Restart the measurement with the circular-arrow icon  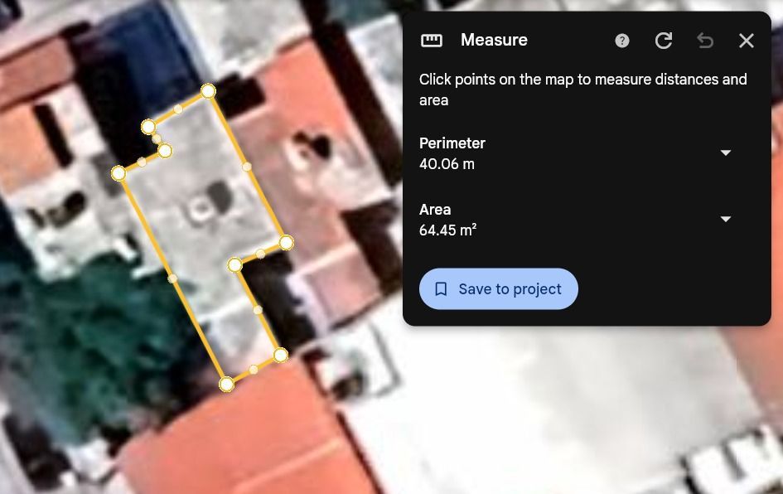tap(663, 41)
